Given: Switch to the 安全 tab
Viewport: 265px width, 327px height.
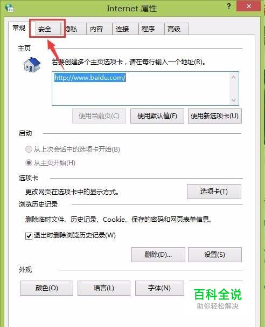Looking at the screenshot, I should [48, 29].
